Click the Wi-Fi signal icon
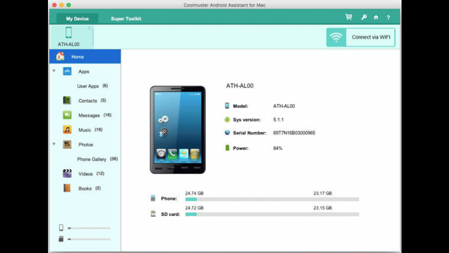The image size is (449, 253). click(336, 37)
